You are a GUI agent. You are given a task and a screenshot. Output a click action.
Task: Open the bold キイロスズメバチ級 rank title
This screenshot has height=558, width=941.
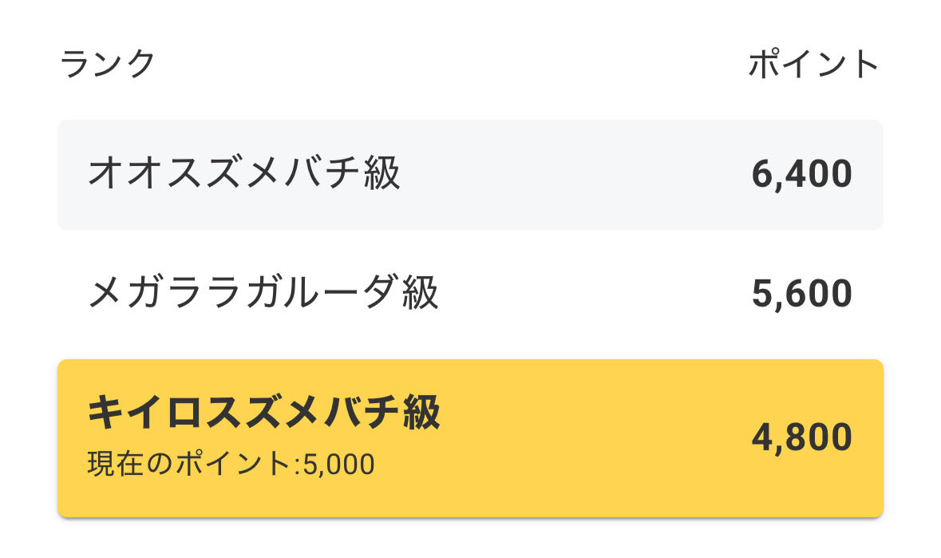263,414
